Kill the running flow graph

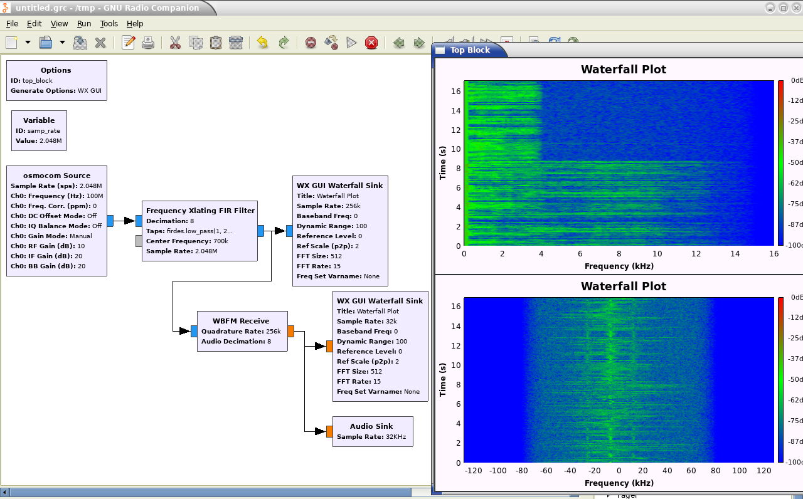click(x=371, y=43)
